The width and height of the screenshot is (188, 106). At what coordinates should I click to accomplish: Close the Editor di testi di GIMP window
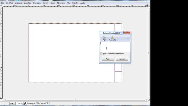(127, 32)
